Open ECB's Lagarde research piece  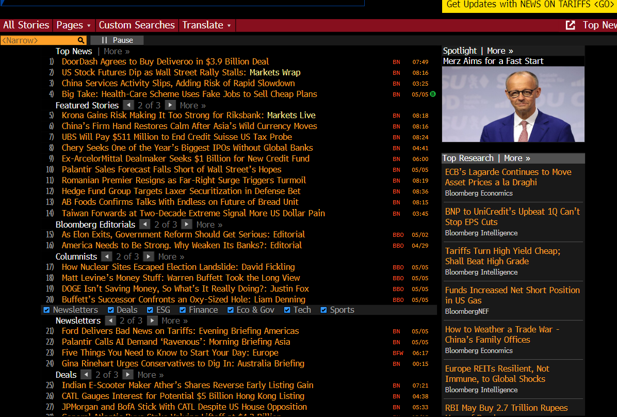[x=508, y=177]
